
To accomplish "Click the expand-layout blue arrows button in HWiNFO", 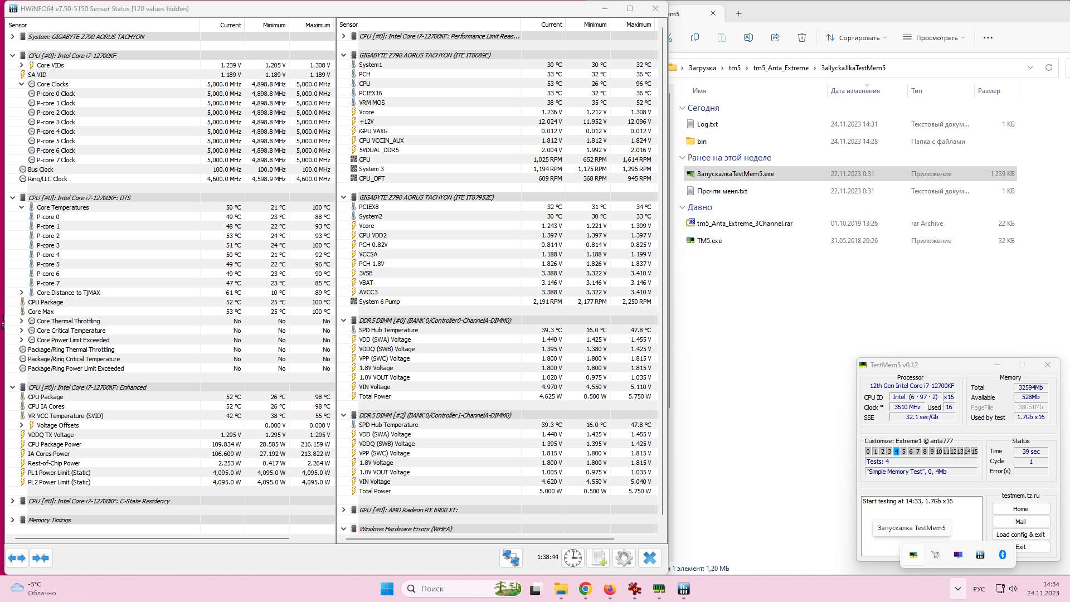I will click(x=17, y=558).
